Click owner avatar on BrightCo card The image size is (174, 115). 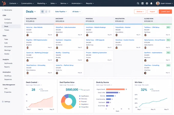[x=28, y=48]
